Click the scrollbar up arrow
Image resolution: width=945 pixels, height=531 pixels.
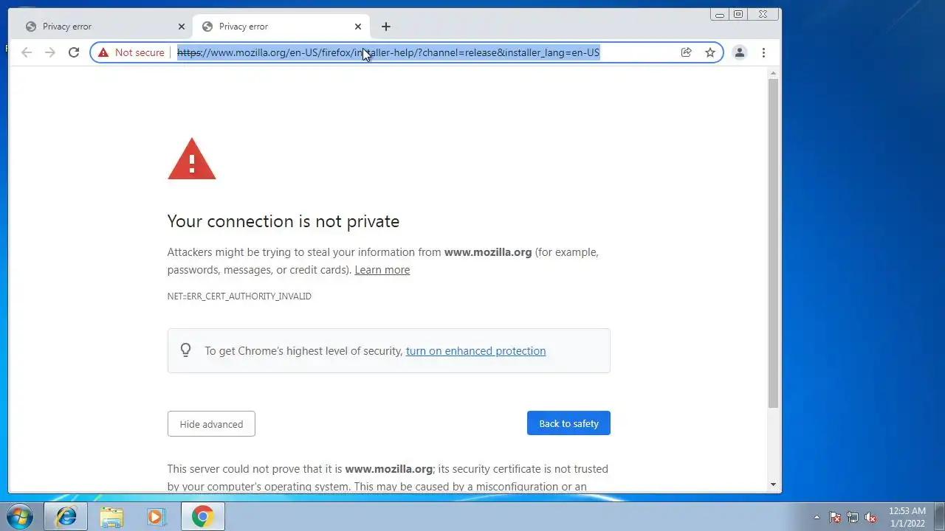click(x=773, y=73)
